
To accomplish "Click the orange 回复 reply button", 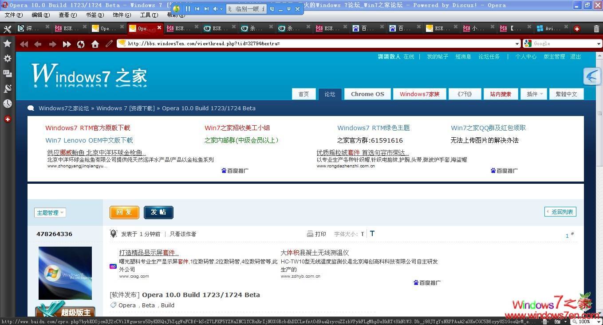I will [124, 212].
